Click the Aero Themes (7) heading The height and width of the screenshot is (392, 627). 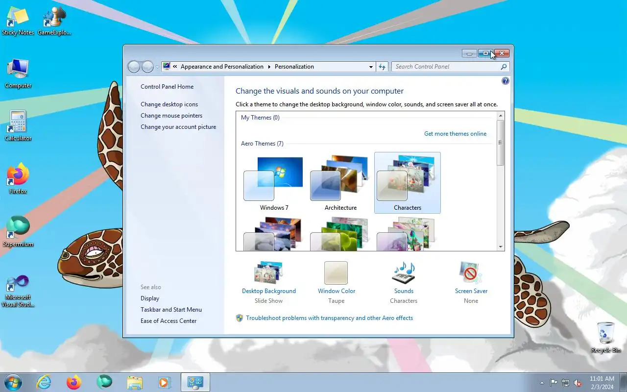(262, 144)
